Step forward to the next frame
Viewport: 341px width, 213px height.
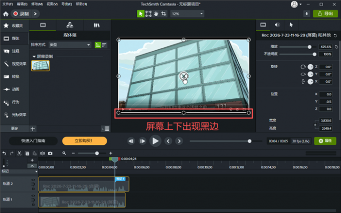click(x=142, y=141)
